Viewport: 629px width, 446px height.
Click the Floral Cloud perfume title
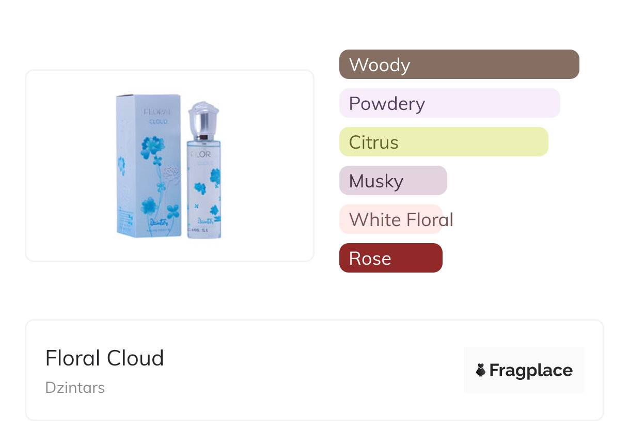(104, 358)
